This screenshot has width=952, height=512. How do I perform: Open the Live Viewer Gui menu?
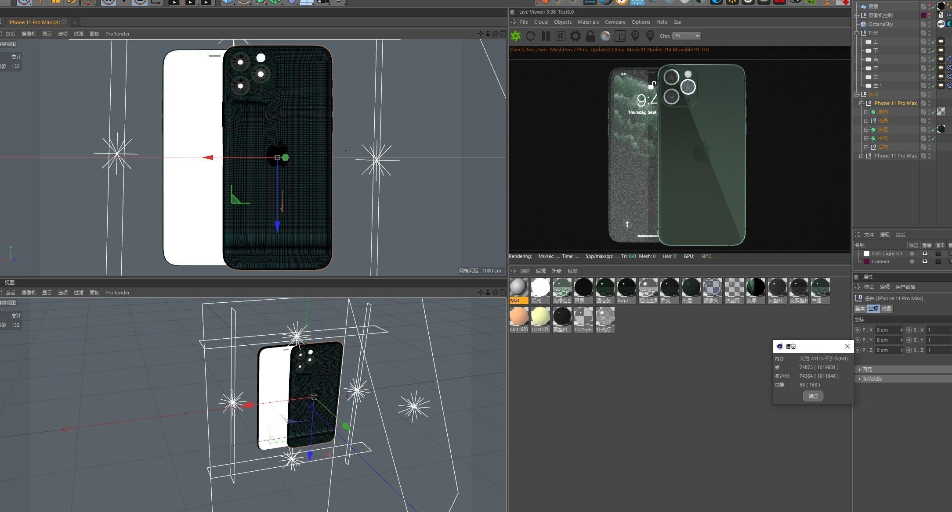(677, 22)
